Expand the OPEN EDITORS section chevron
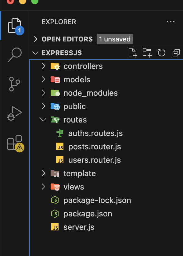The image size is (183, 256). click(x=35, y=39)
